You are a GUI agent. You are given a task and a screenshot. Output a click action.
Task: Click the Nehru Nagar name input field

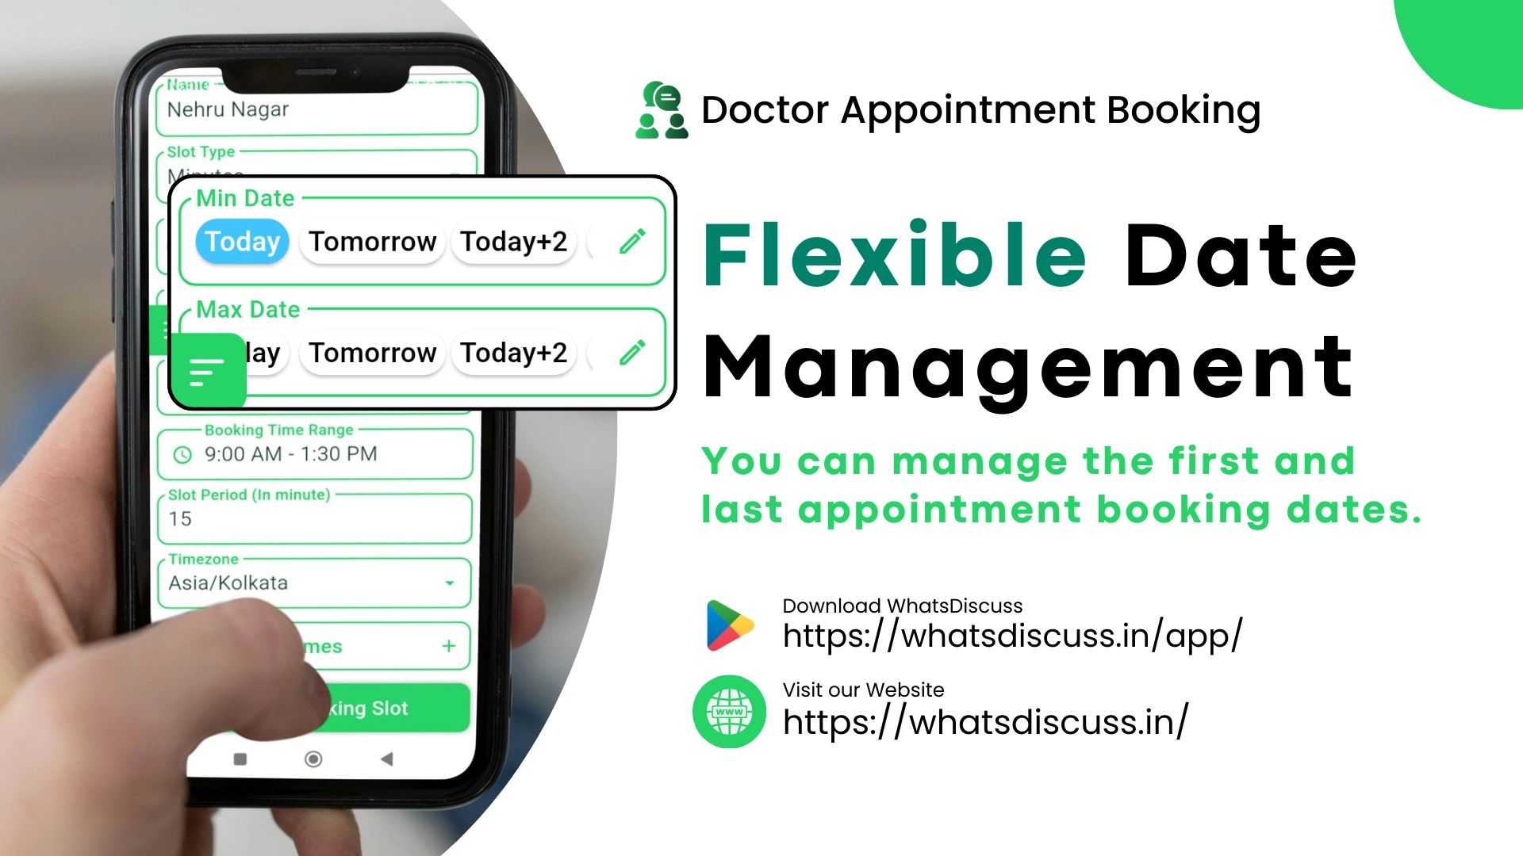click(313, 109)
